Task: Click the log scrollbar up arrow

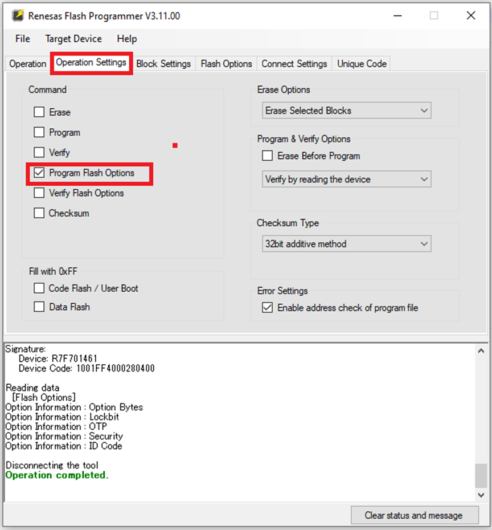Action: 481,351
